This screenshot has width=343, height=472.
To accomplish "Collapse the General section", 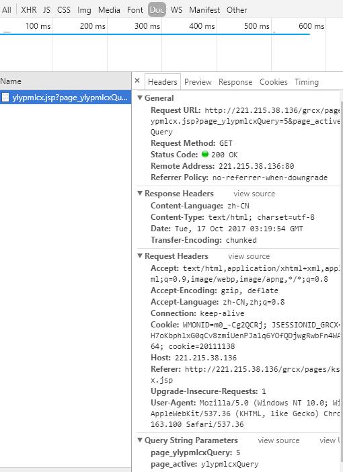I will coord(140,98).
